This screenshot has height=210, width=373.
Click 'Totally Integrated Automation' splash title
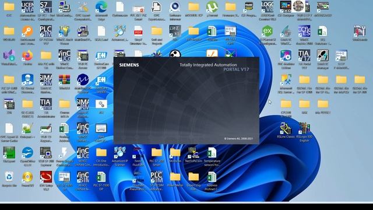tap(208, 65)
